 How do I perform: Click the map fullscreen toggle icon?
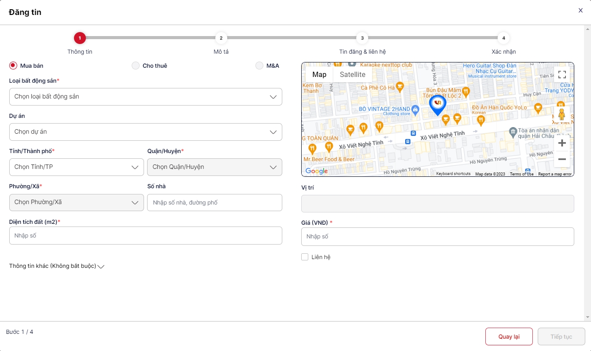click(561, 74)
